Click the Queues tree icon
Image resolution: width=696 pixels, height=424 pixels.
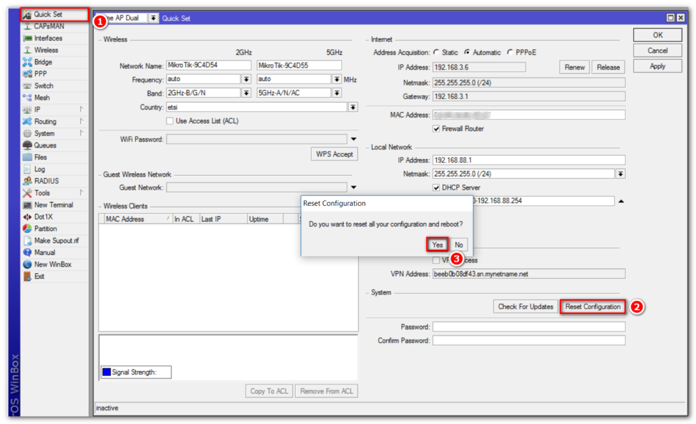coord(27,145)
